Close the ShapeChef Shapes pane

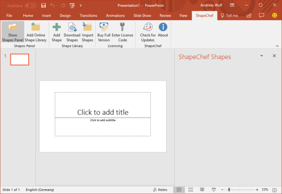click(x=274, y=56)
